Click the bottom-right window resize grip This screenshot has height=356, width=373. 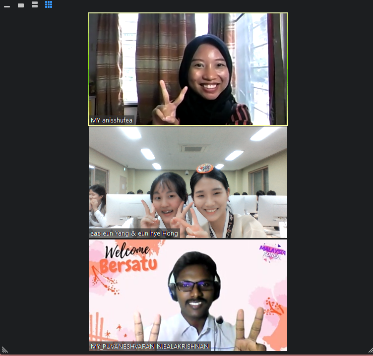[x=369, y=351]
